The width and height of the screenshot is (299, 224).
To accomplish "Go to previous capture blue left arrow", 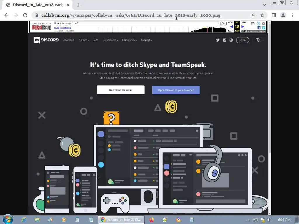I will (231, 27).
